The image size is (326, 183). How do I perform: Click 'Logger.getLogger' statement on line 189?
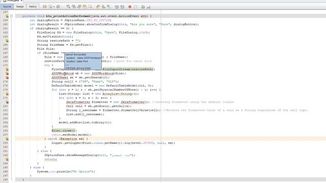[113, 143]
